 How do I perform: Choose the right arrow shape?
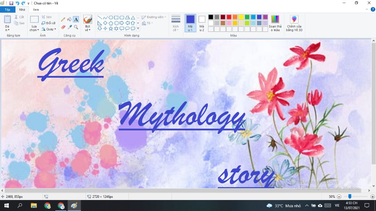pos(122,23)
